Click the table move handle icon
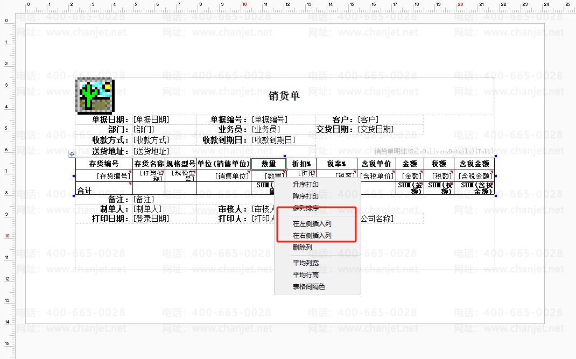 [x=72, y=154]
